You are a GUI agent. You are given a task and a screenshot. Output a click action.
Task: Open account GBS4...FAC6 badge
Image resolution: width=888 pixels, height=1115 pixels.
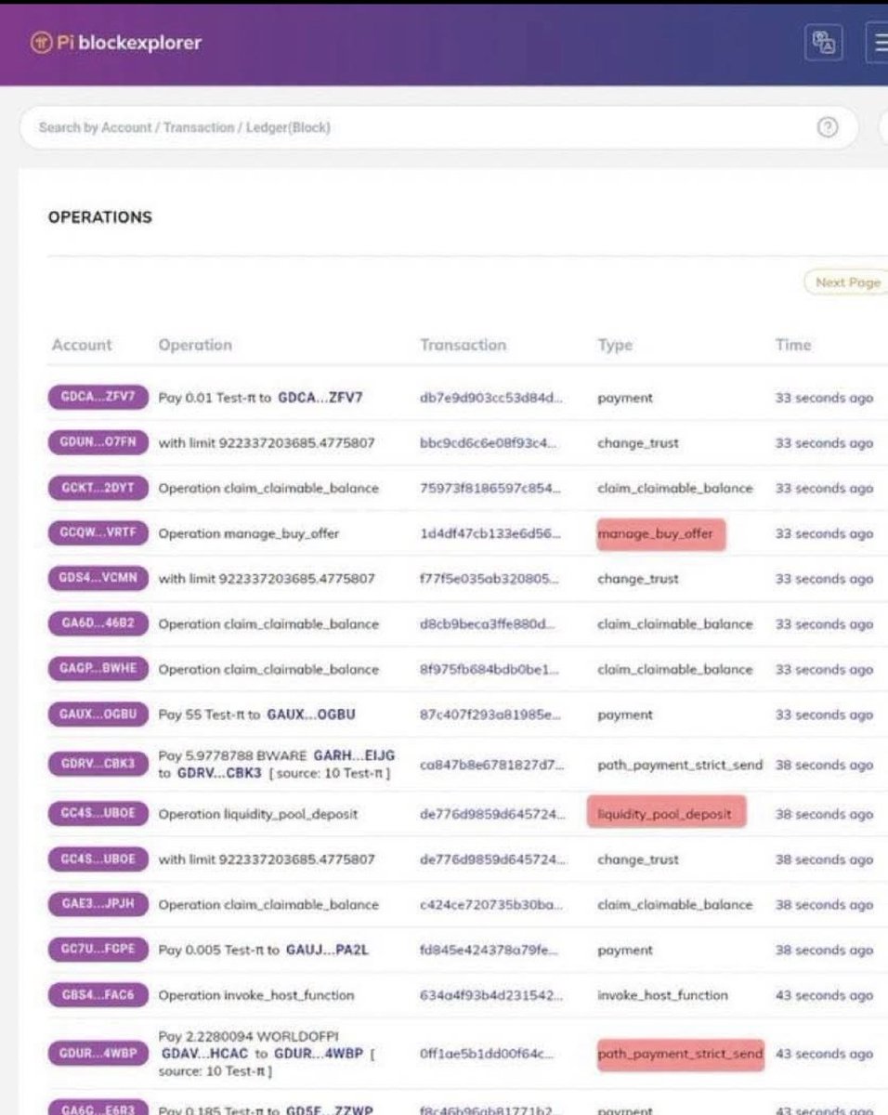98,995
